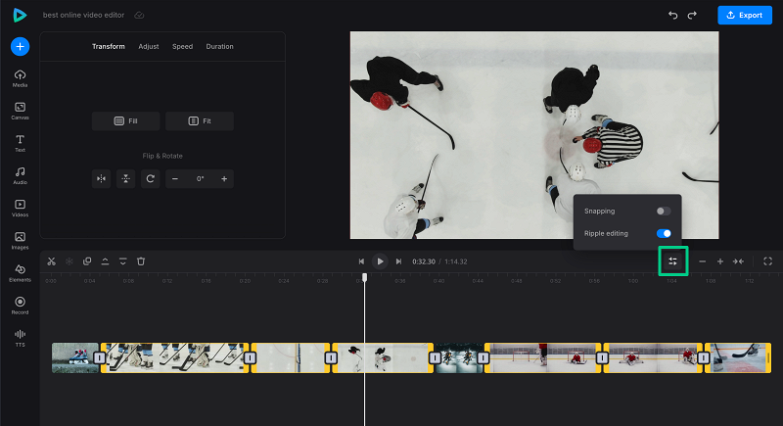Duplicate the selected clip
The height and width of the screenshot is (426, 783).
click(x=87, y=261)
